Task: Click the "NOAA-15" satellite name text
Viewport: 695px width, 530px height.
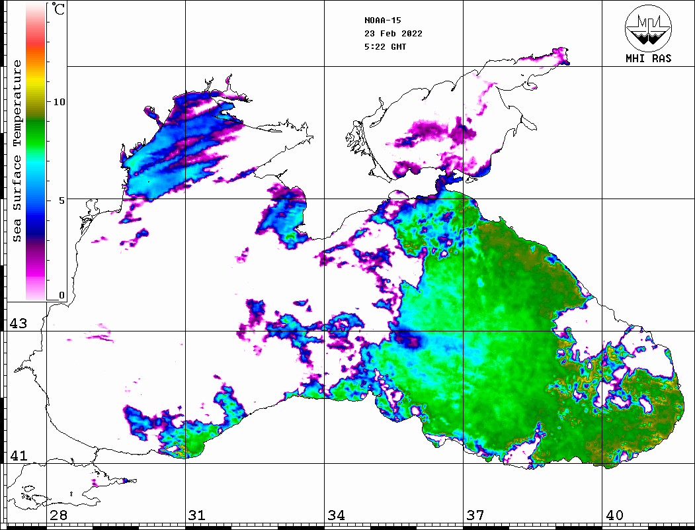Action: coord(382,21)
